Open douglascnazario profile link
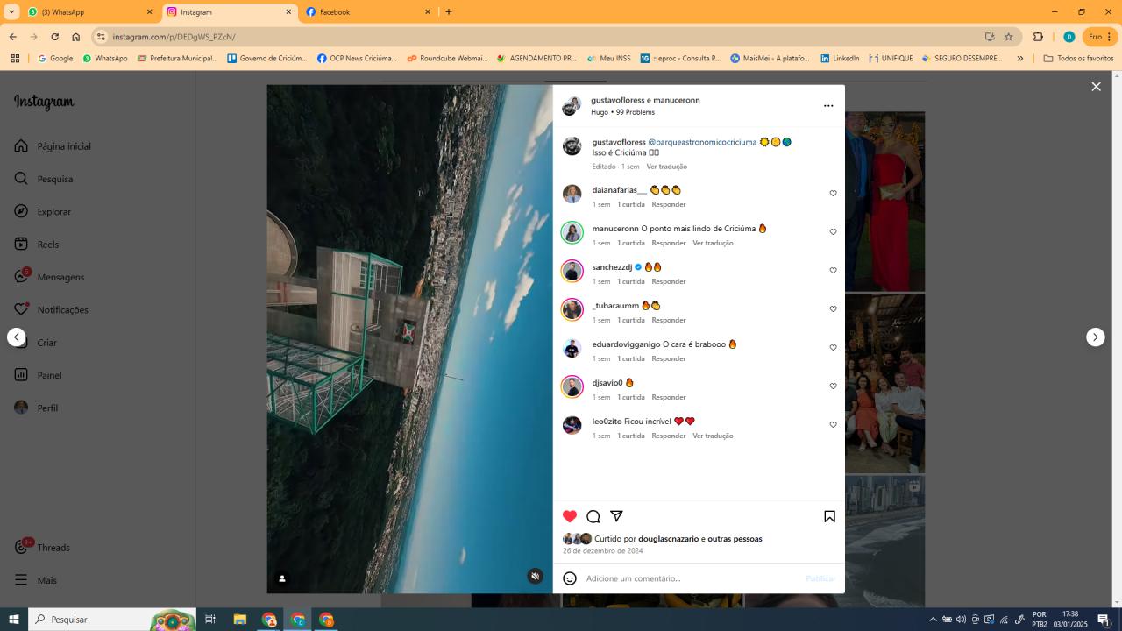This screenshot has height=631, width=1122. (x=670, y=539)
